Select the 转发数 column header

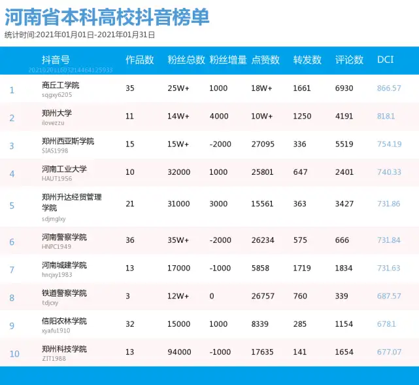[x=307, y=60]
